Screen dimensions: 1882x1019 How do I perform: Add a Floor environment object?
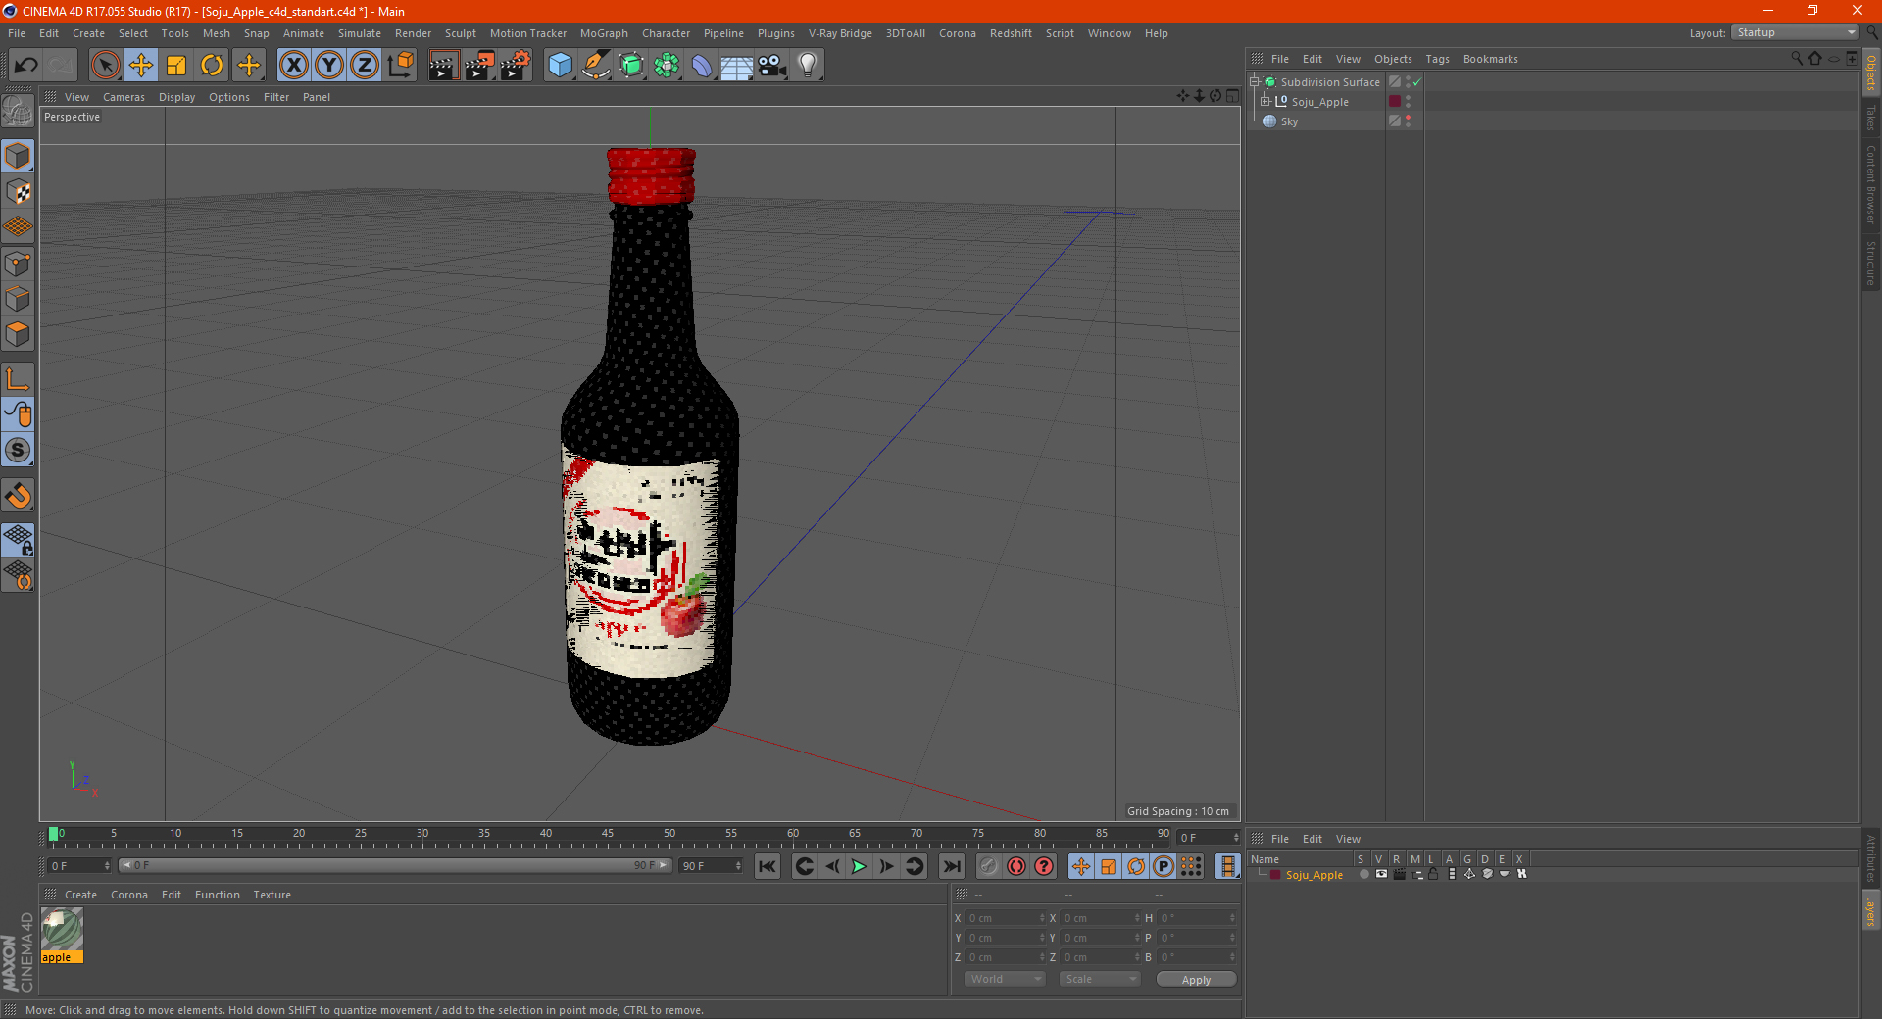click(737, 66)
